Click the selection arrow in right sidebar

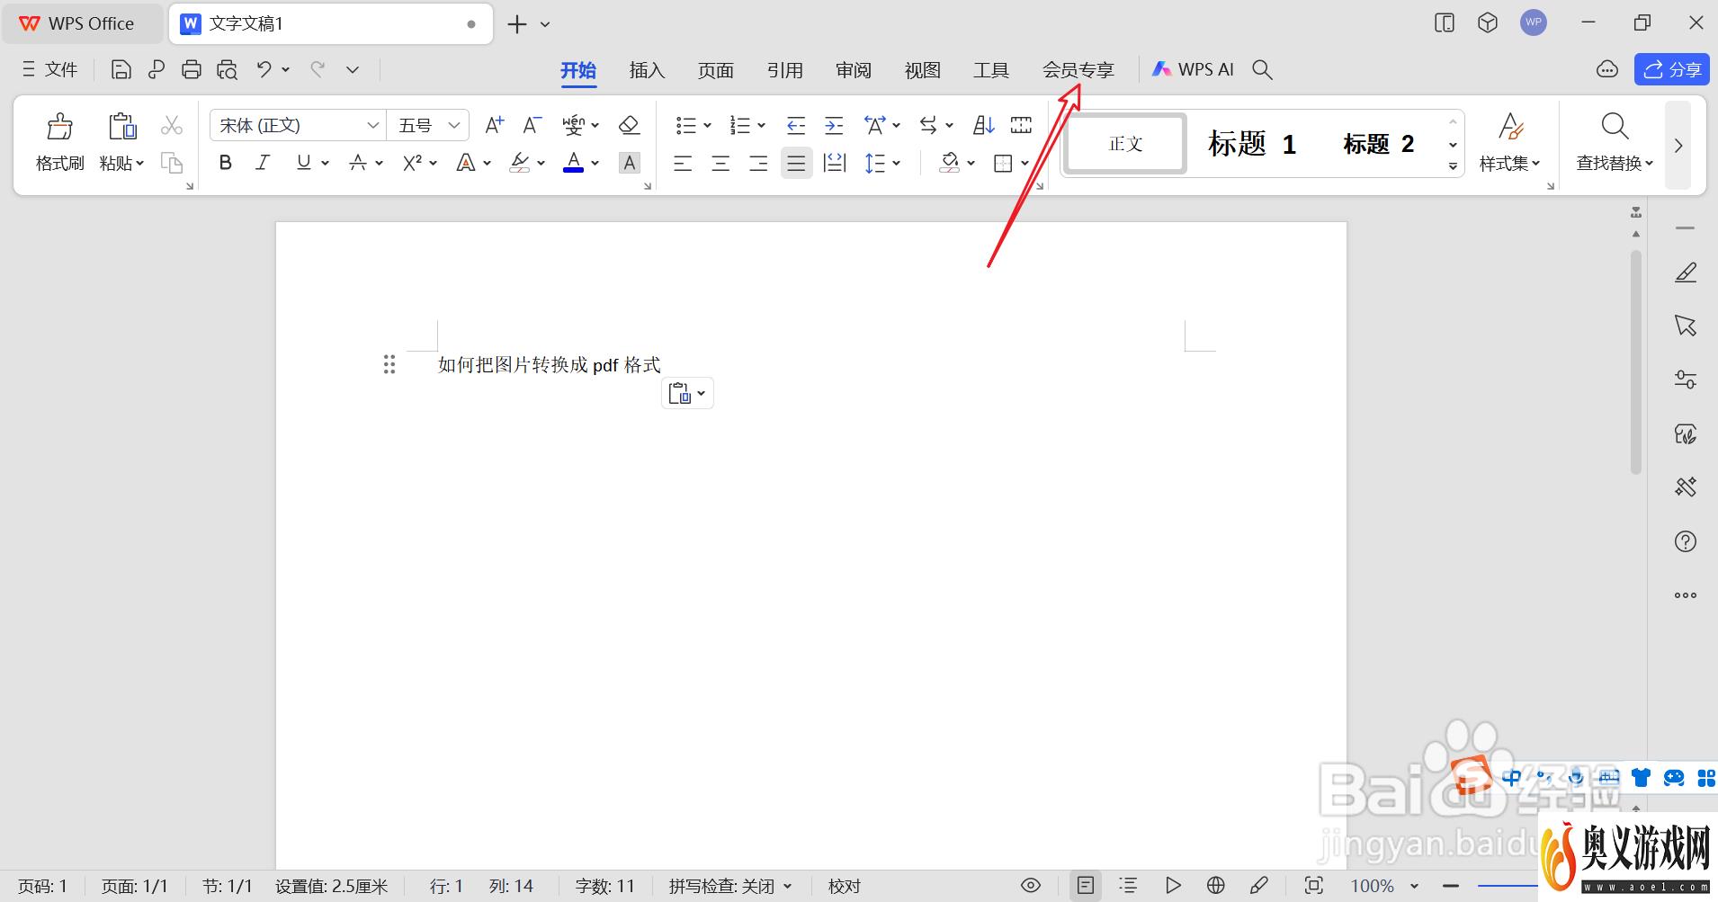(1686, 326)
